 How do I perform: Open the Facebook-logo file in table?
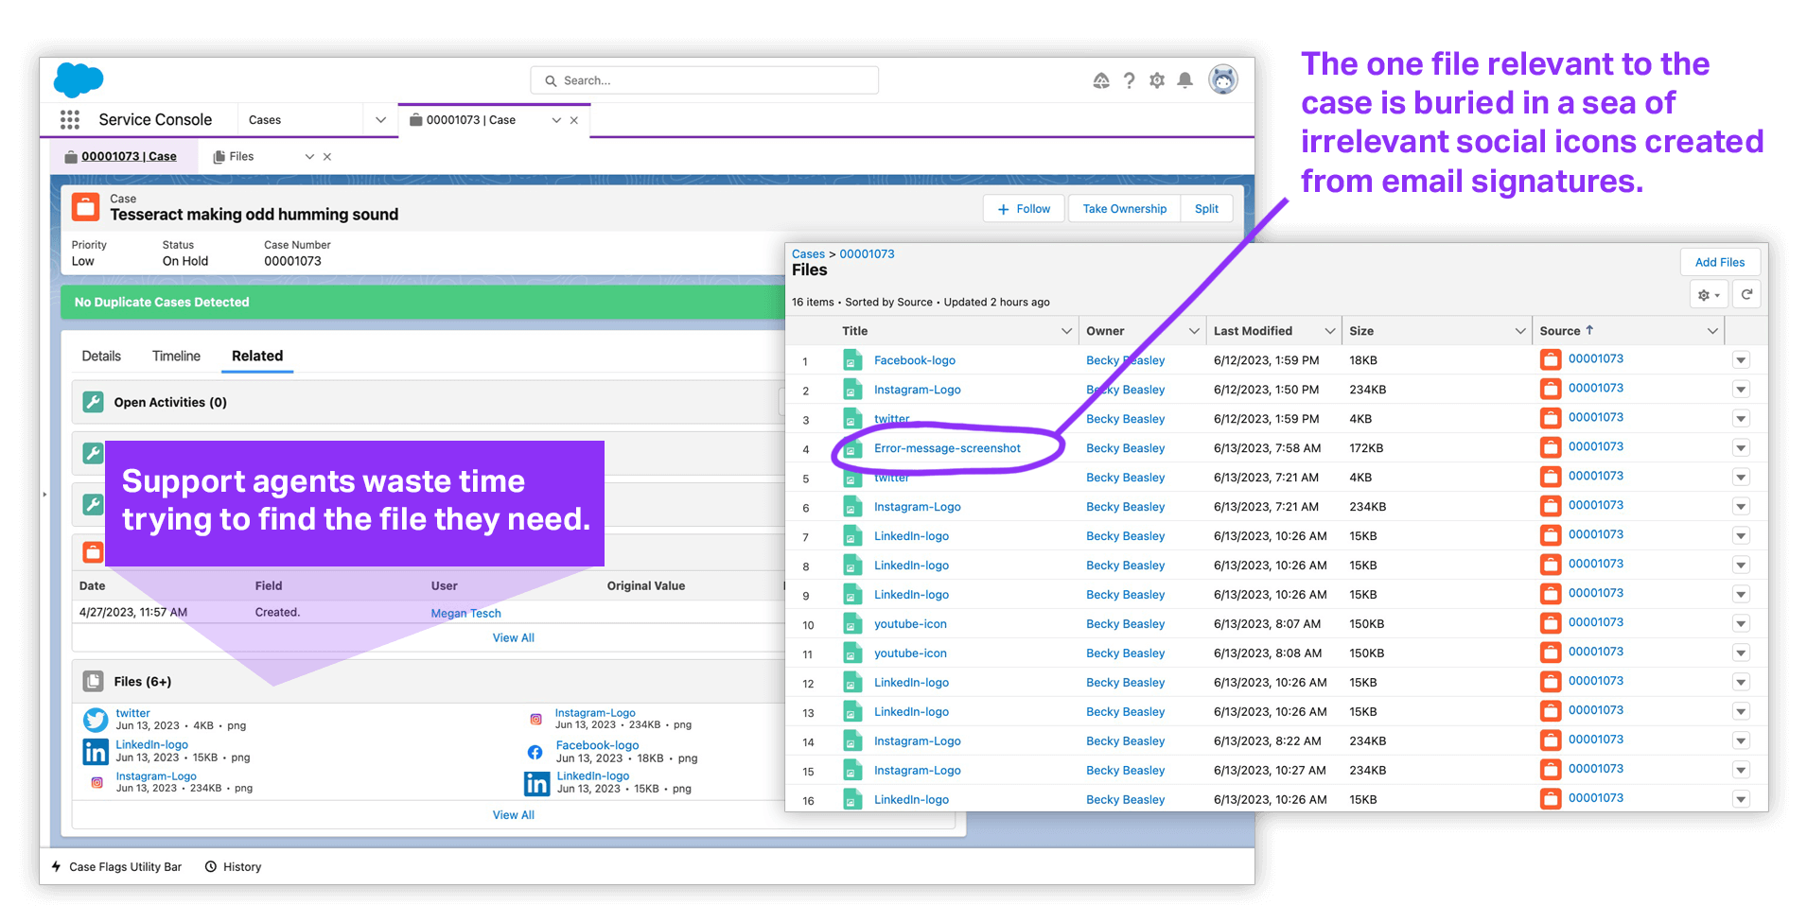[x=915, y=360]
